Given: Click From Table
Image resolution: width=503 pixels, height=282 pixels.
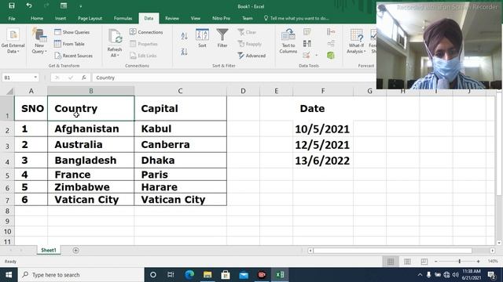Looking at the screenshot, I should 69,44.
